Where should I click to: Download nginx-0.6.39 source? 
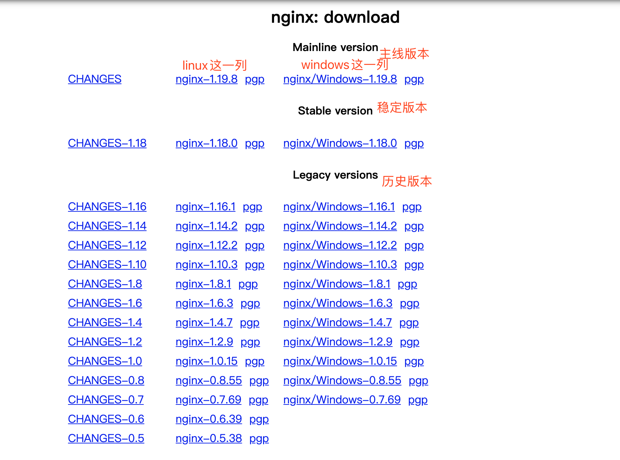tap(209, 419)
